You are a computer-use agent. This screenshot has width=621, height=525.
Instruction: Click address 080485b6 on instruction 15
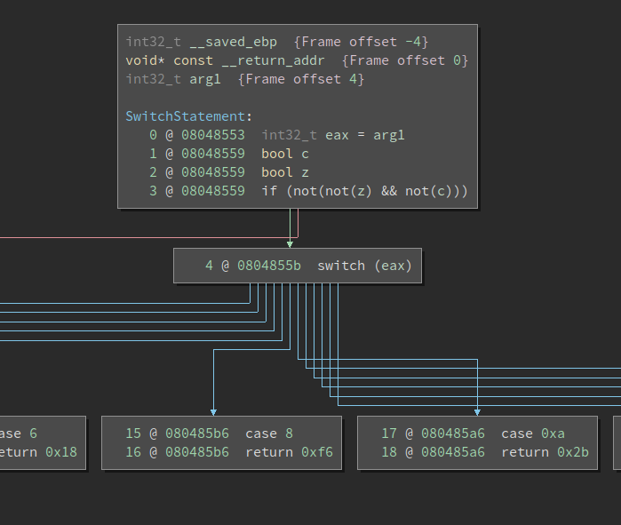[196, 434]
